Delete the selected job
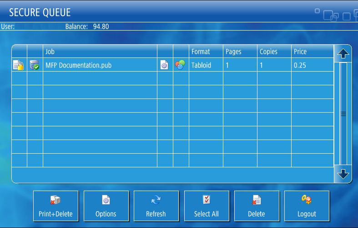The width and height of the screenshot is (358, 228). 257,206
